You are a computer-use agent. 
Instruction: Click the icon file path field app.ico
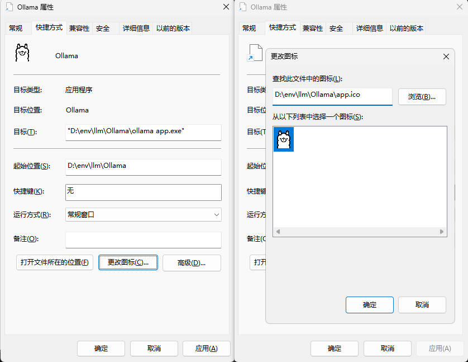(x=332, y=96)
